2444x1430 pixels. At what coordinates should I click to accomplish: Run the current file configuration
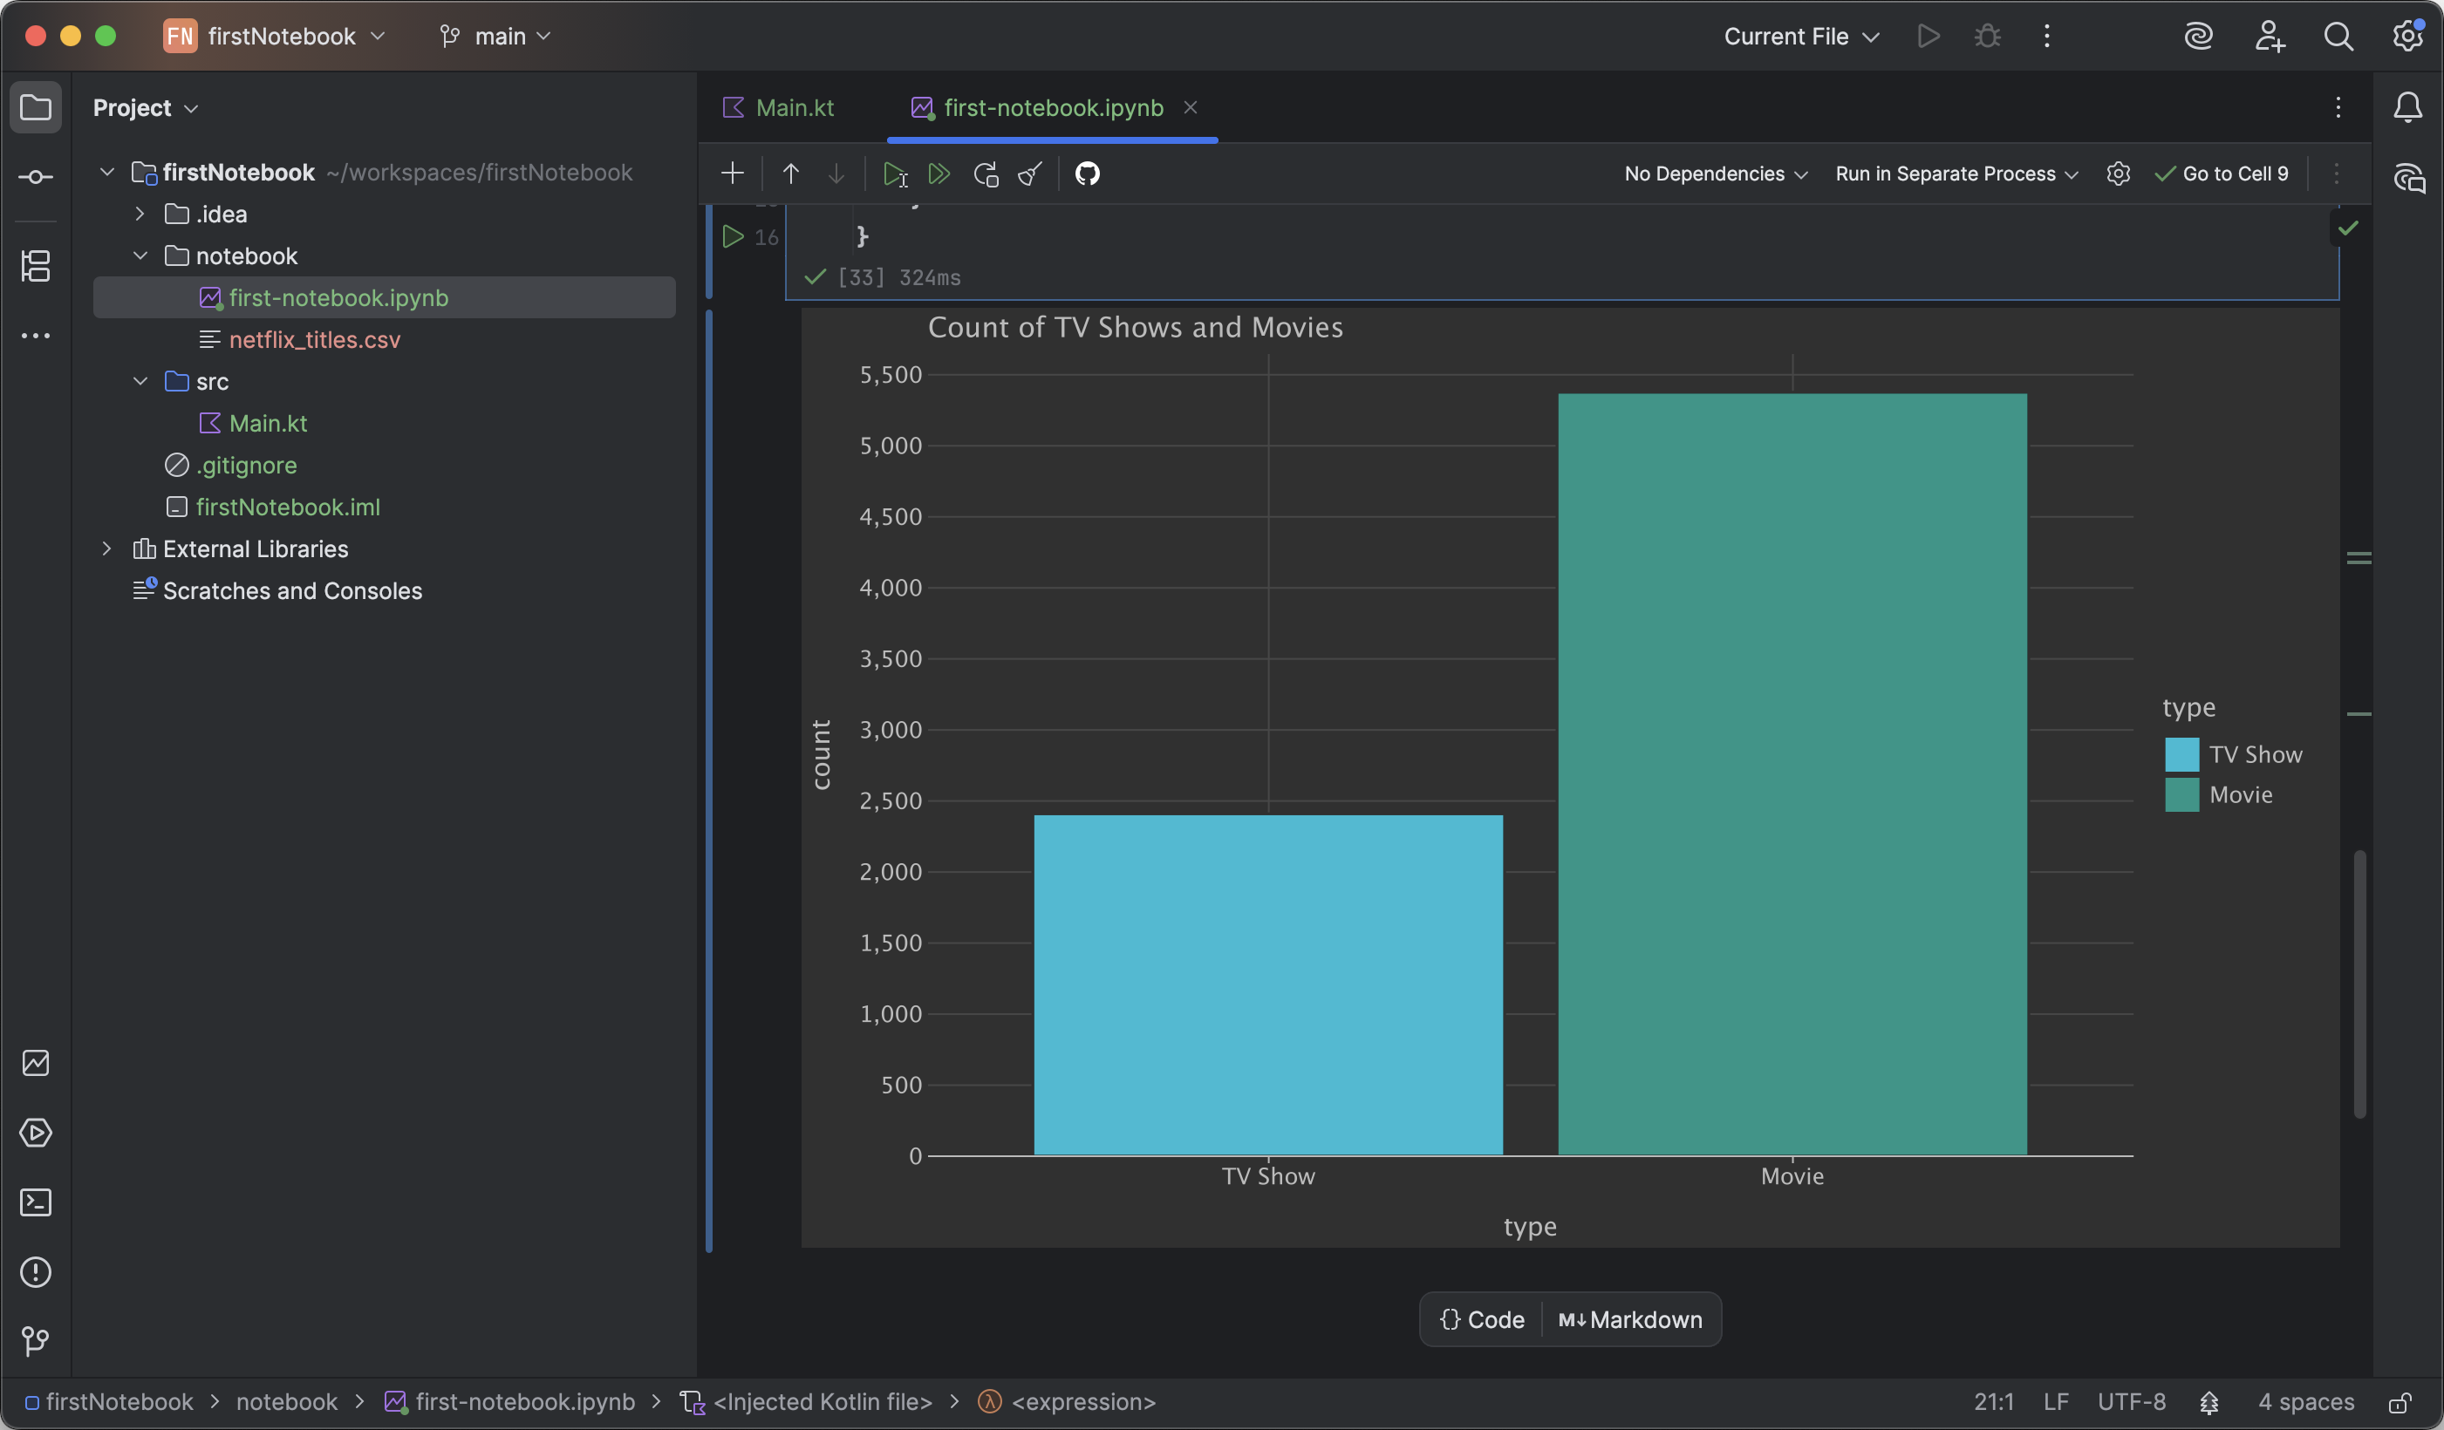pos(1929,36)
